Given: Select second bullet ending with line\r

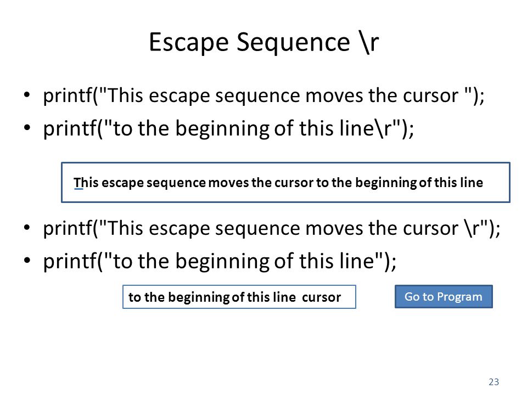Looking at the screenshot, I should (228, 128).
